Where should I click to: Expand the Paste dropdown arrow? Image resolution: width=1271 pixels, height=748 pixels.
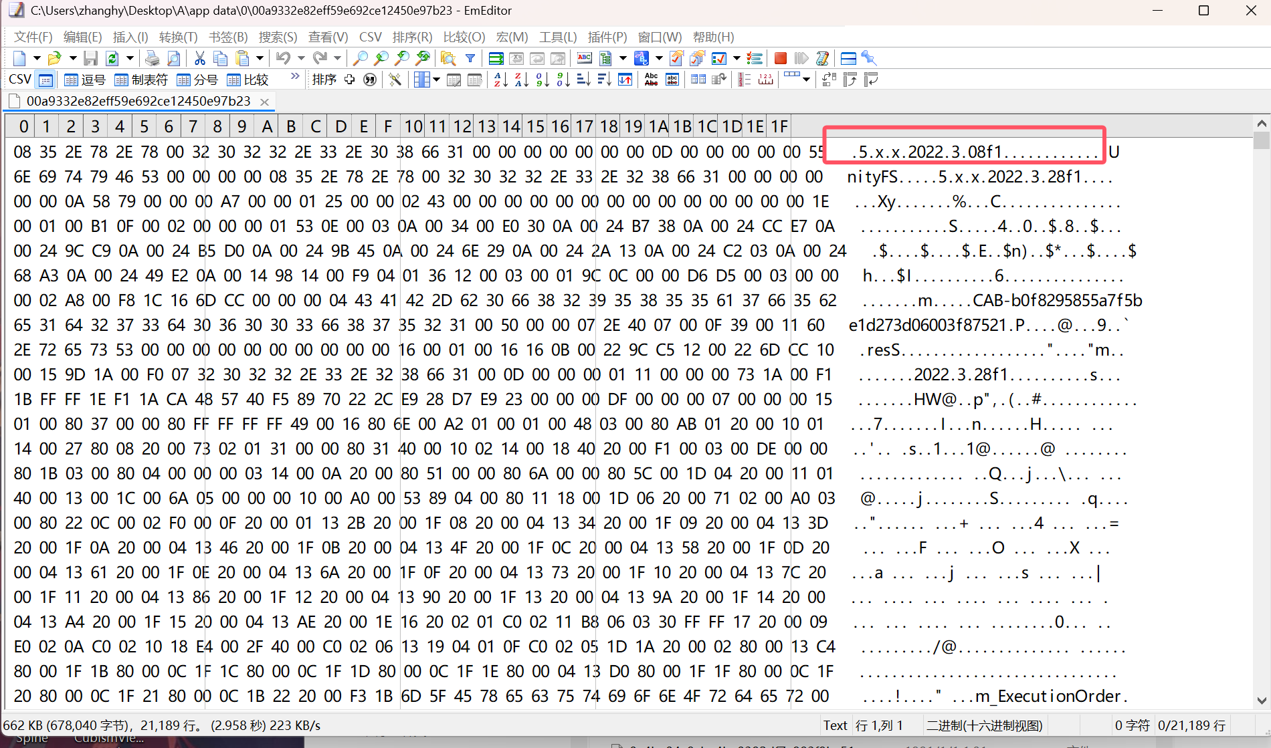260,58
